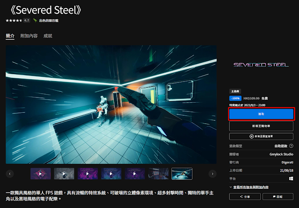Click the Greylock Studio developer name
Viewport: 299px width, 208px height.
[281, 154]
